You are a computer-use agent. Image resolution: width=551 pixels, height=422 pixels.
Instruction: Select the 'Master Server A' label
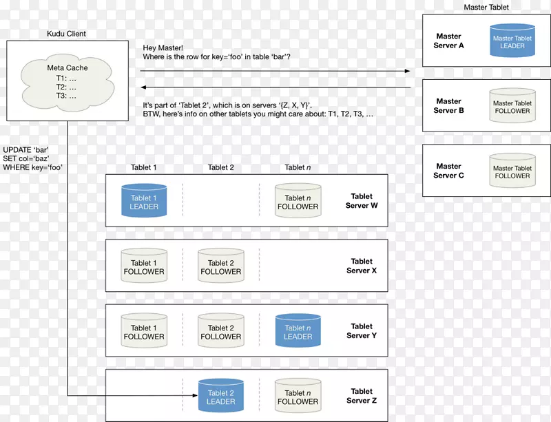(x=449, y=41)
